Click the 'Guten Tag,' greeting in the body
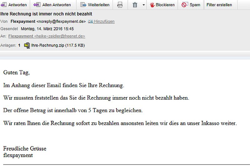This screenshot has height=168, width=250. (16, 73)
